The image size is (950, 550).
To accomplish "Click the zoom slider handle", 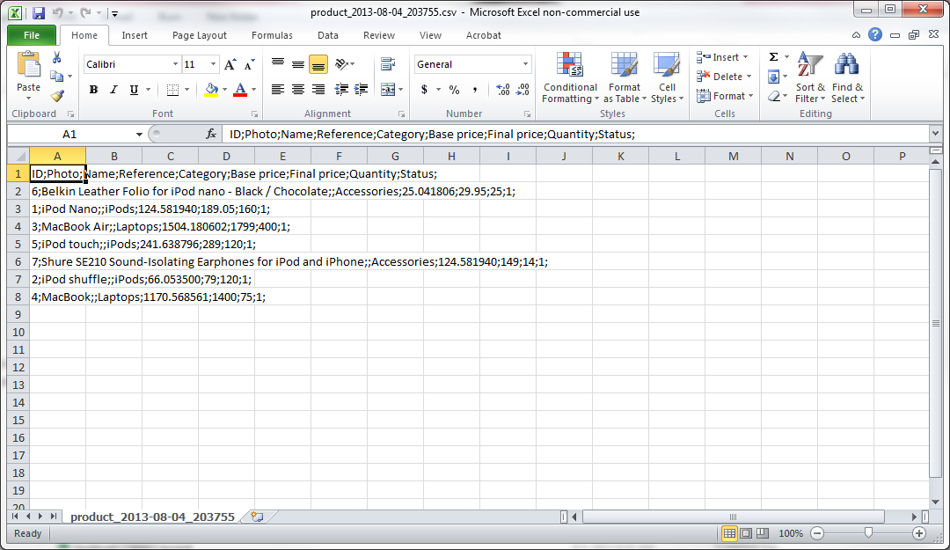I will tap(868, 533).
